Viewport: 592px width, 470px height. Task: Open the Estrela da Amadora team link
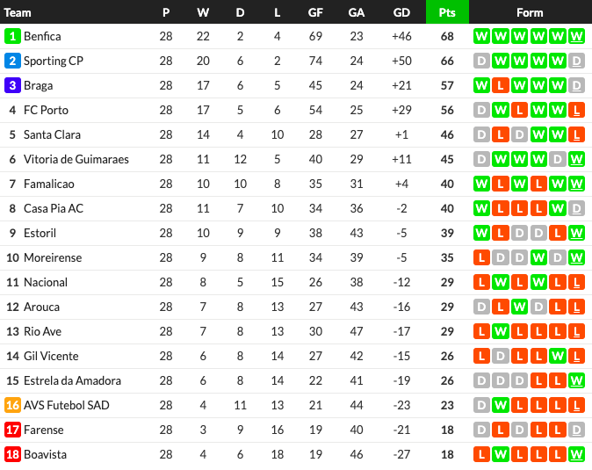tap(72, 380)
